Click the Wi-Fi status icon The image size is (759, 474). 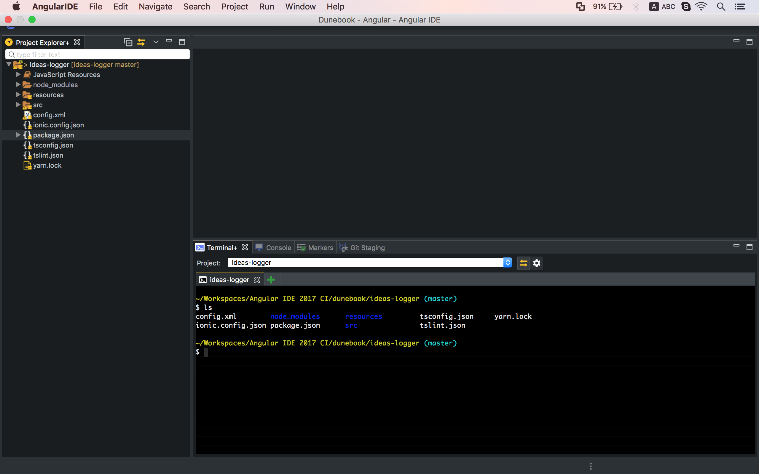(x=701, y=7)
